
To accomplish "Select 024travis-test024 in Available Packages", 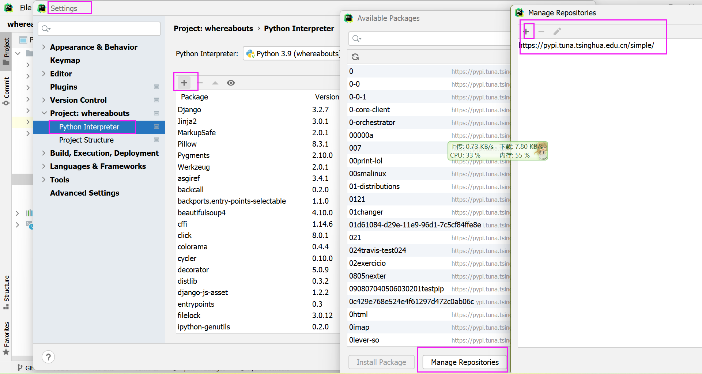I will coord(429,250).
